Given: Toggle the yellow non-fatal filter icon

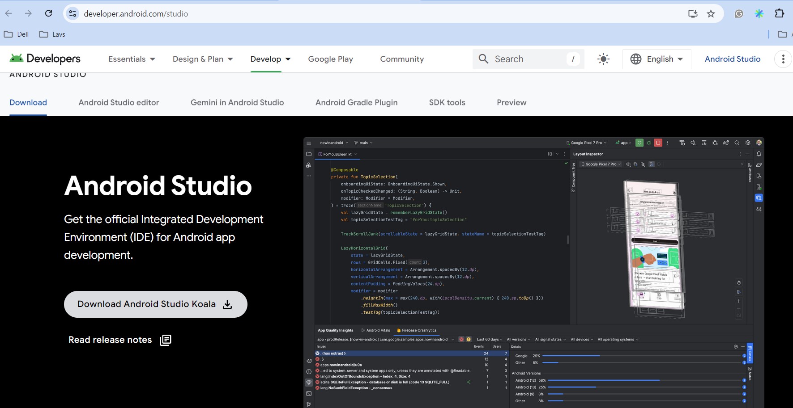Looking at the screenshot, I should tap(469, 340).
